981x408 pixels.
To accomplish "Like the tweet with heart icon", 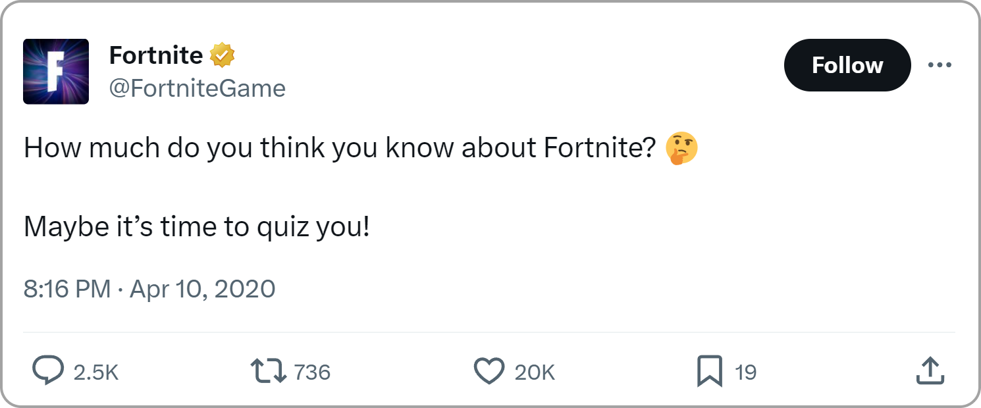I will click(489, 372).
